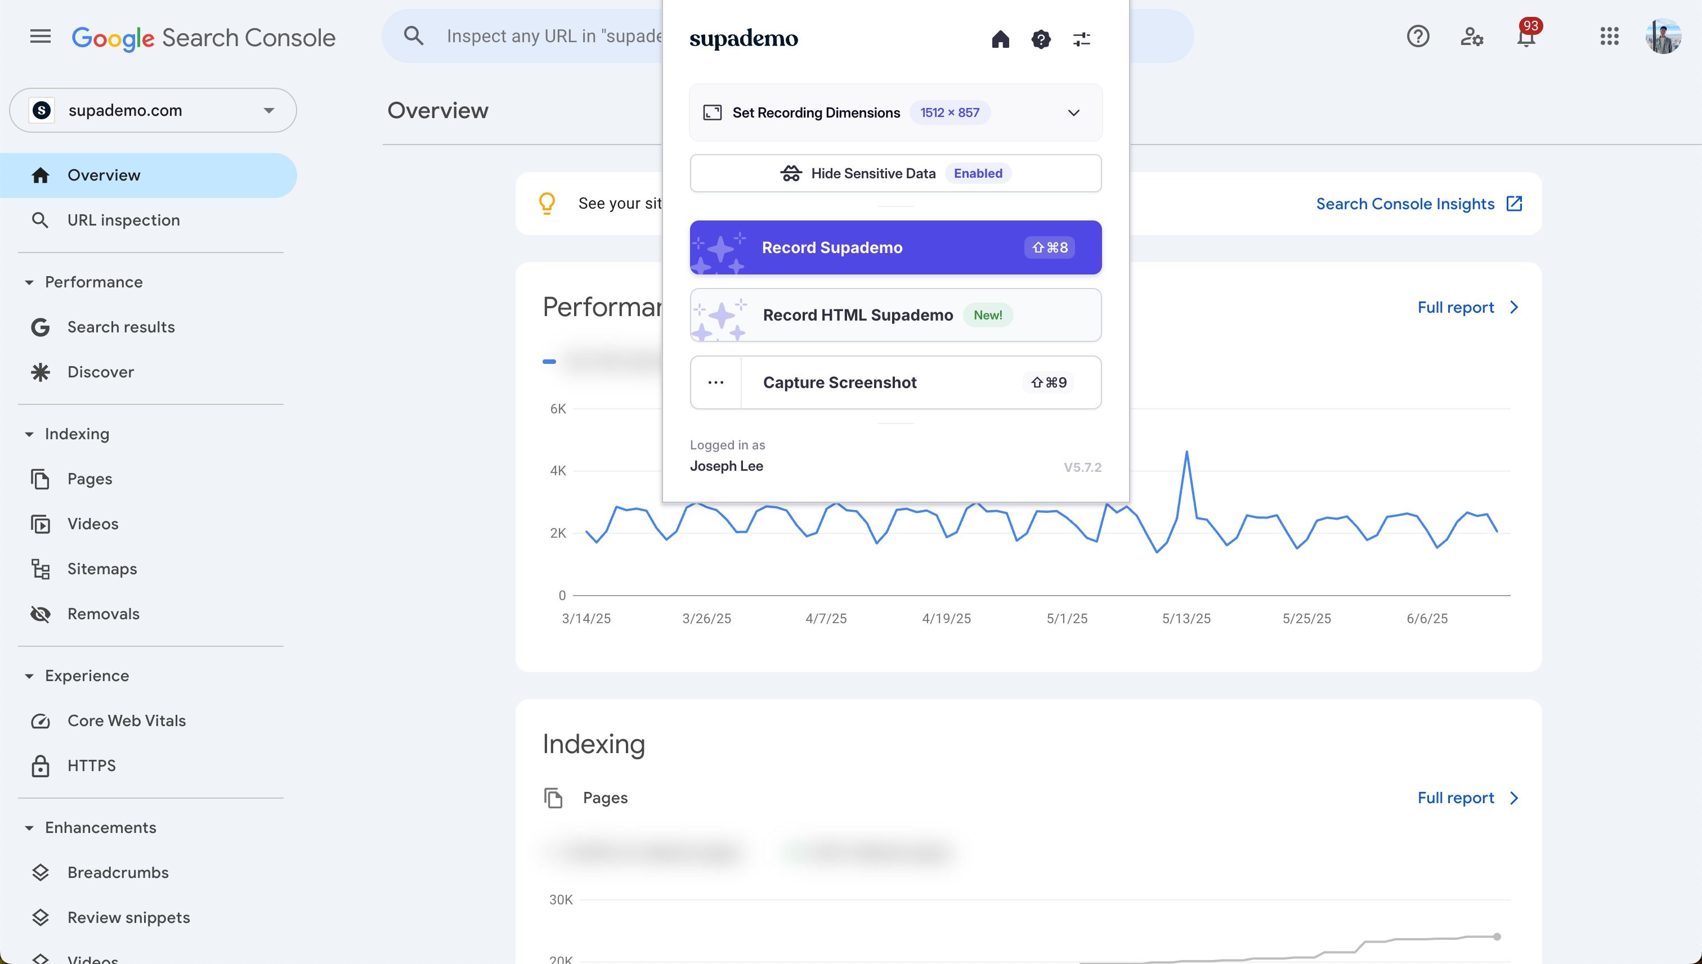This screenshot has height=964, width=1702.
Task: Open Videos under Indexing in sidebar
Action: (x=149, y=524)
